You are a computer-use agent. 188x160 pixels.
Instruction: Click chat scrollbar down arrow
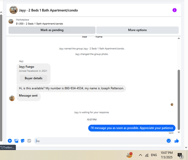click(179, 132)
